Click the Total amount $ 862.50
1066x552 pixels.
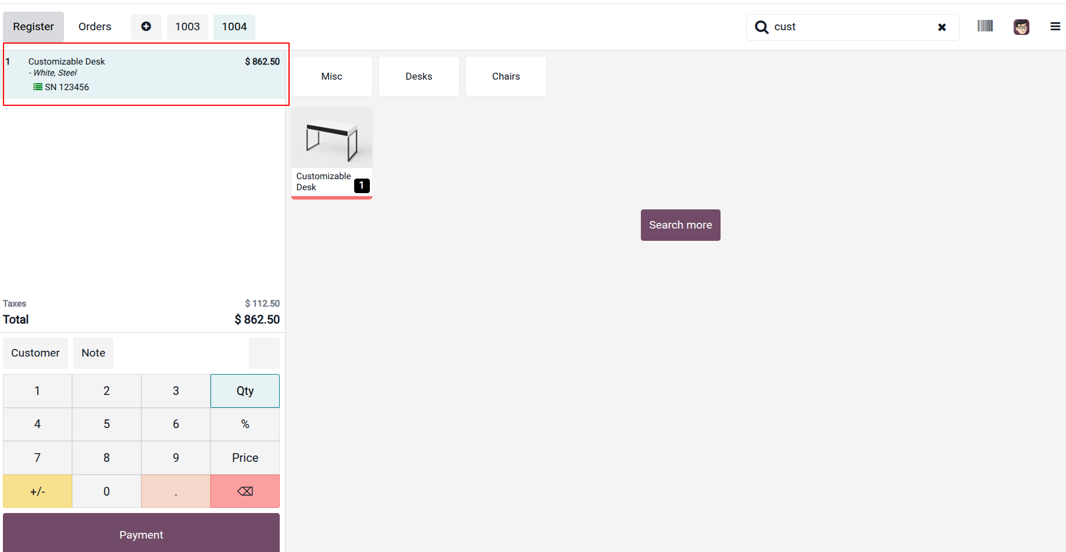tap(257, 319)
